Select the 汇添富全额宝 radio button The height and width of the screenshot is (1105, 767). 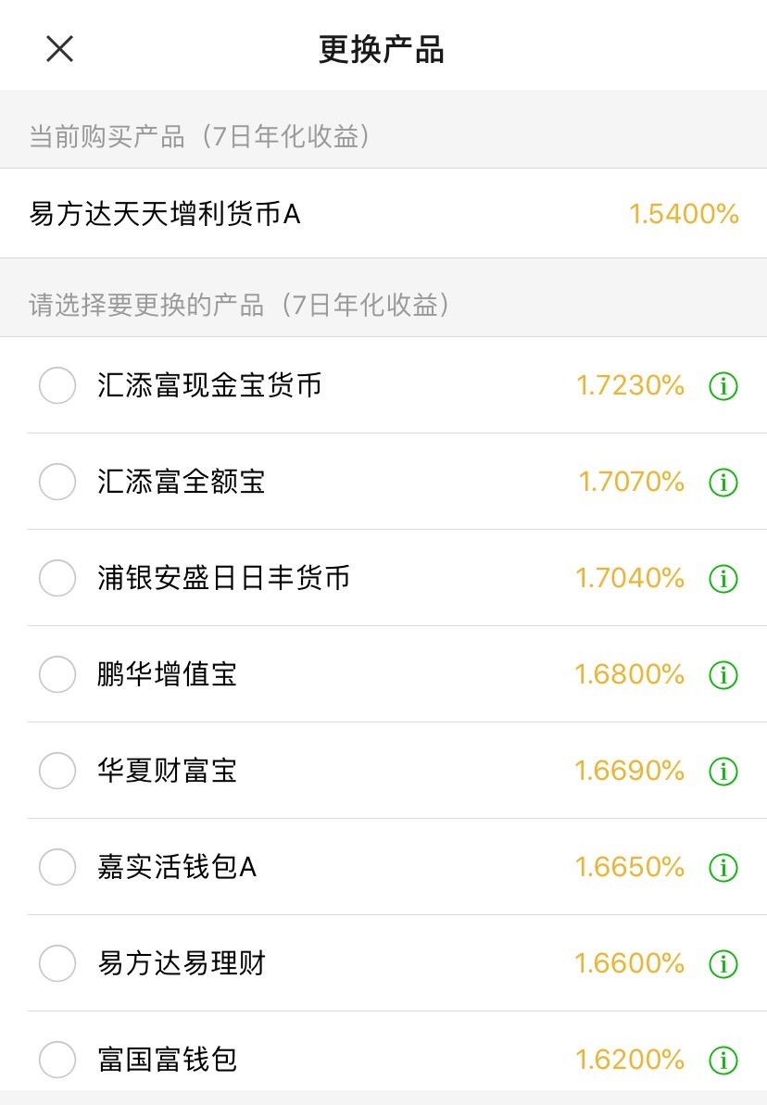point(57,482)
